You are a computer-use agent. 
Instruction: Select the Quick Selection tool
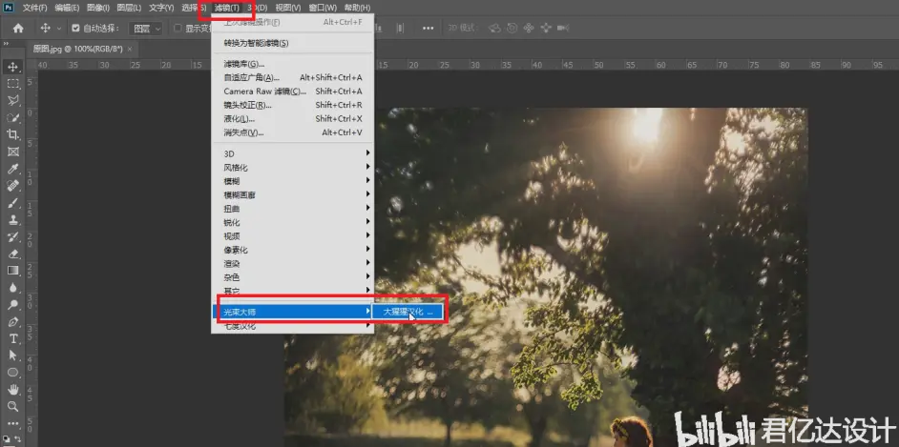click(12, 118)
